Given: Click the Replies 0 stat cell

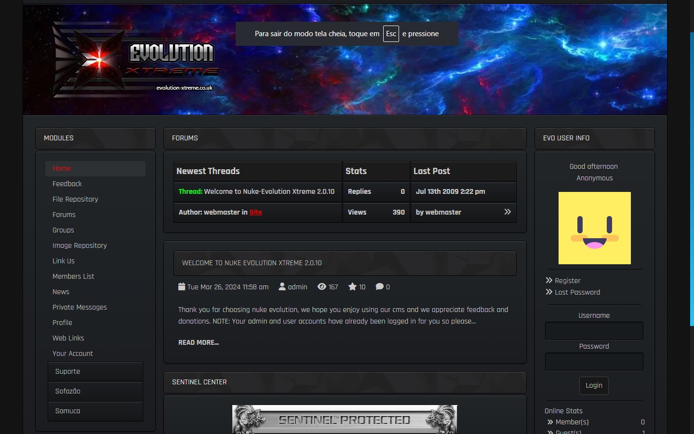Looking at the screenshot, I should [x=376, y=191].
